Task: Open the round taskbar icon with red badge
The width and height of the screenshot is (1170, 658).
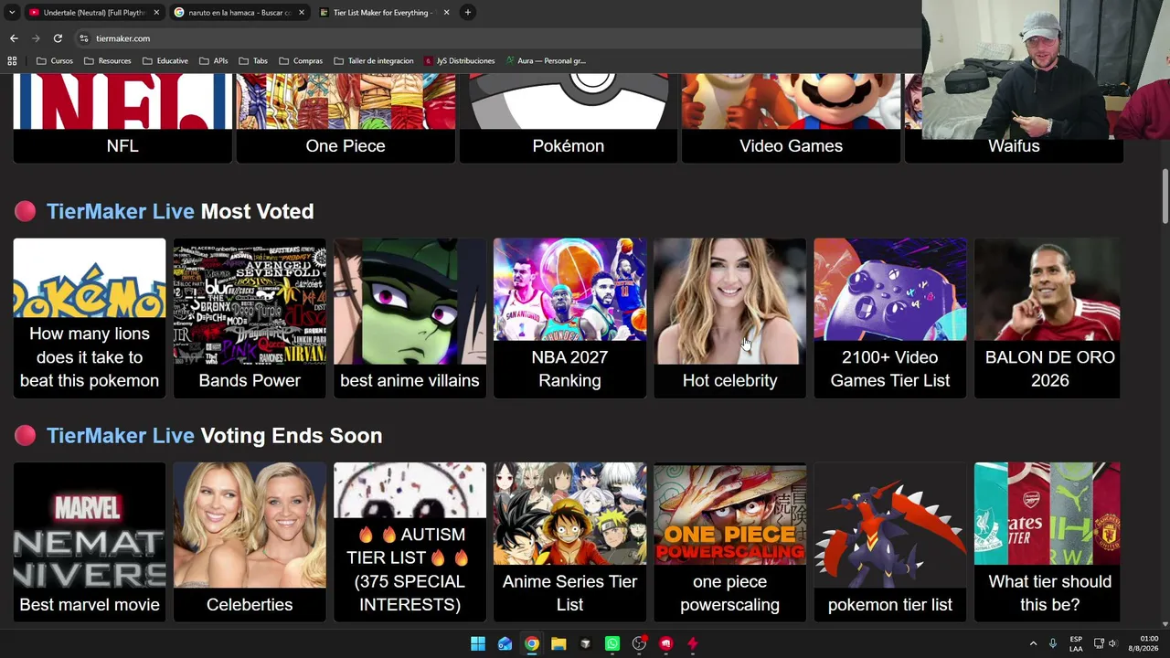Action: point(639,643)
